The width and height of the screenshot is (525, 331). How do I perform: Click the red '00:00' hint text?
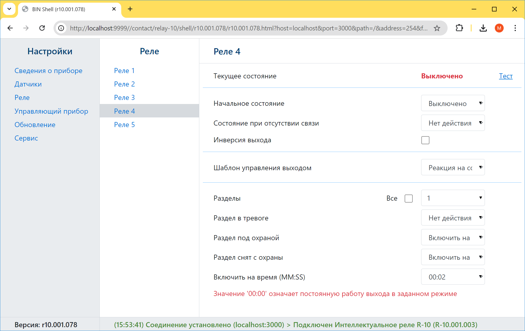pos(335,293)
